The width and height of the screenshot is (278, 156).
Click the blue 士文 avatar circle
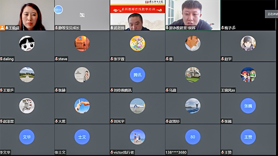click(x=82, y=137)
